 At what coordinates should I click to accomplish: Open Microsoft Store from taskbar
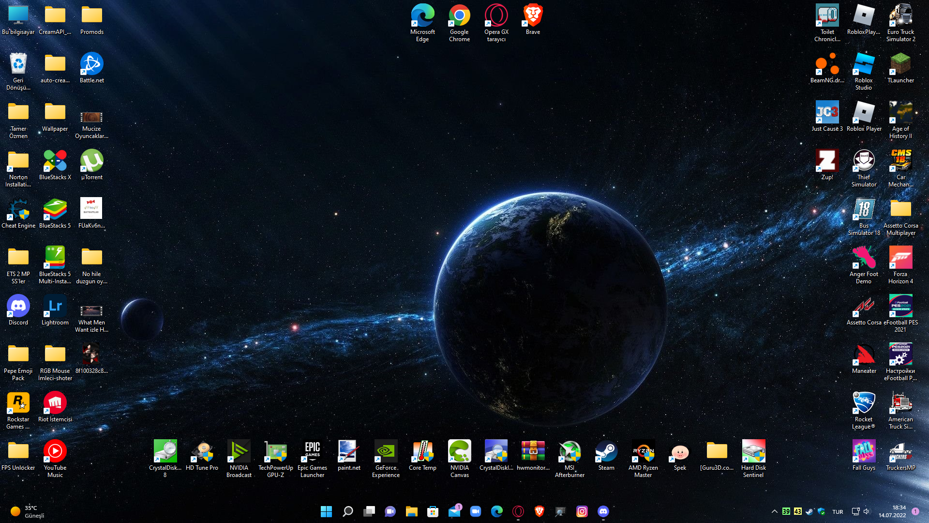click(433, 511)
